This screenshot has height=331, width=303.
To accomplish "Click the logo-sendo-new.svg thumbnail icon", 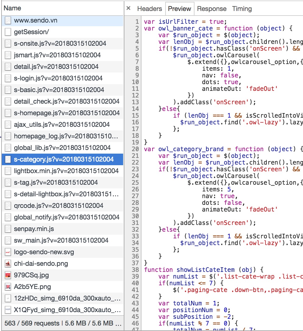I will [8, 252].
